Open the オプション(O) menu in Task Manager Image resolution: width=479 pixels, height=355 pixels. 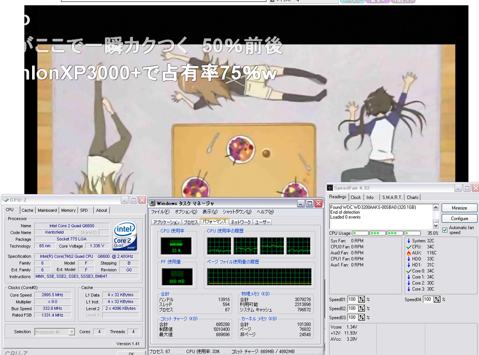pos(186,212)
